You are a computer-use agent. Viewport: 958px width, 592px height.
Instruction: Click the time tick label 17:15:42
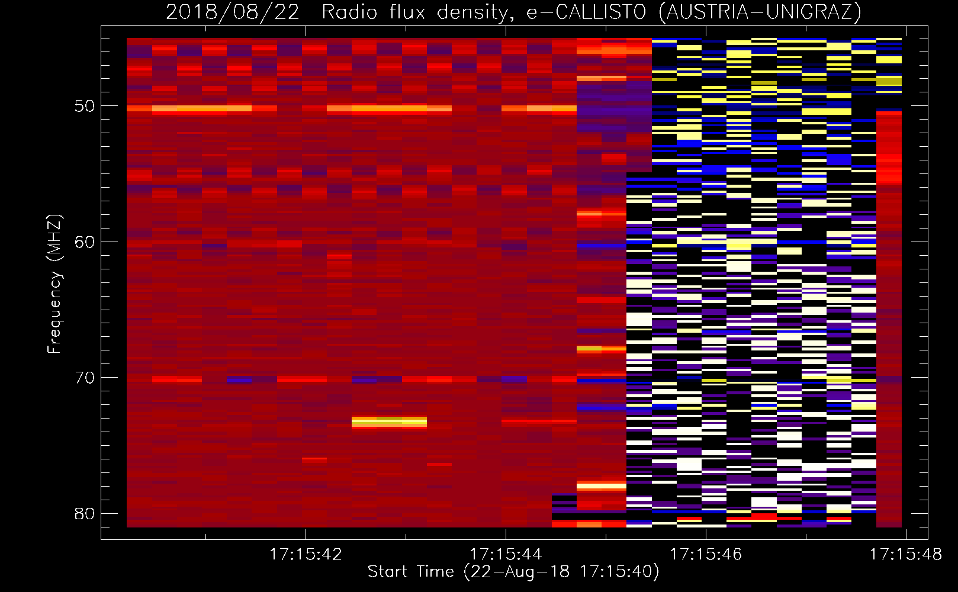coord(306,554)
